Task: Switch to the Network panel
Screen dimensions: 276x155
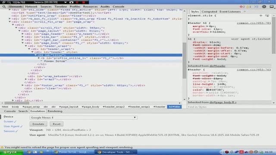Action: pos(31,6)
